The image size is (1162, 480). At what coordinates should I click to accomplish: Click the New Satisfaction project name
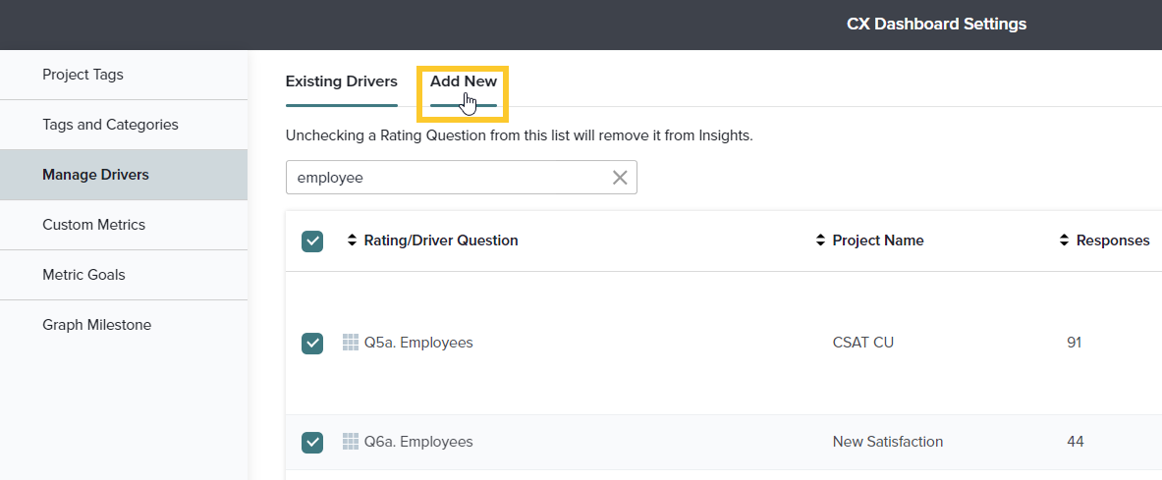coord(887,442)
